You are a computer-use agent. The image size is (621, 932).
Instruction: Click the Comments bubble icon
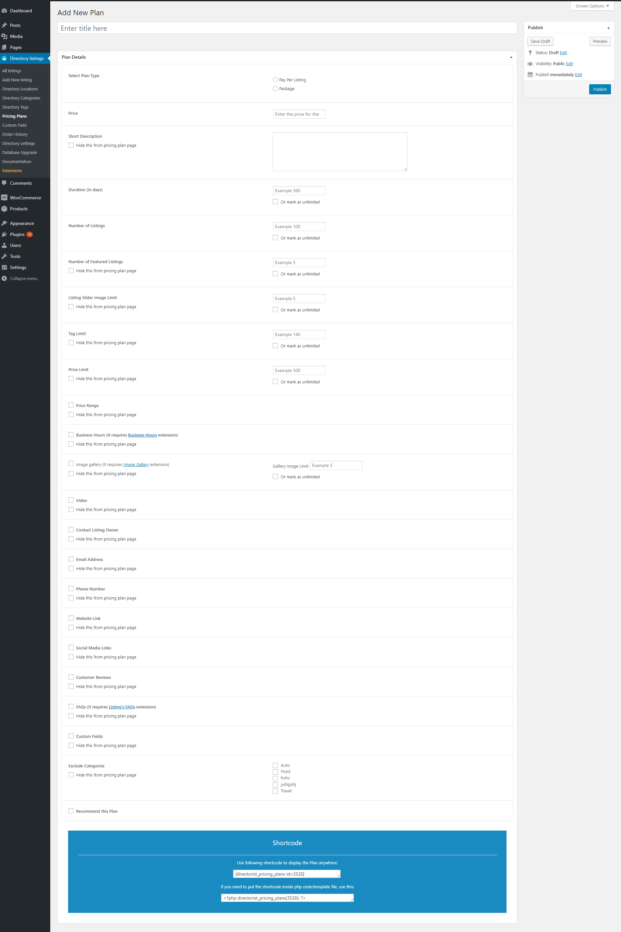(x=4, y=183)
